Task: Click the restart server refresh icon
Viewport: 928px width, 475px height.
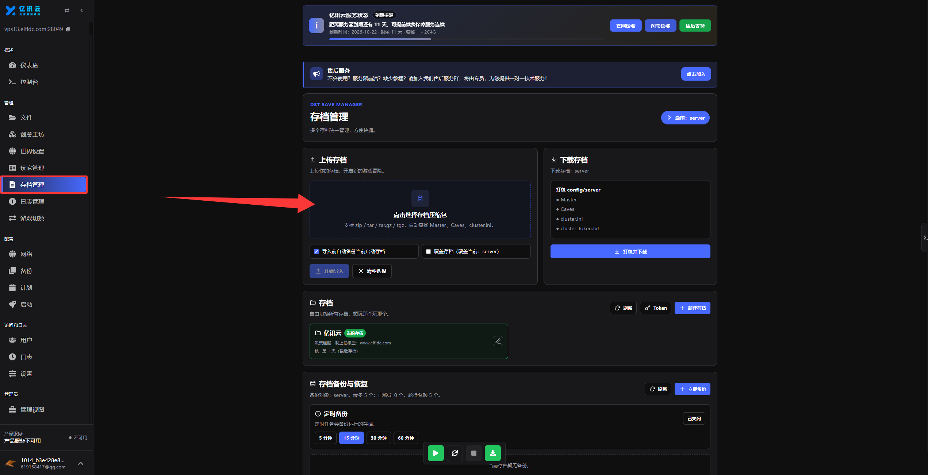Action: (x=455, y=453)
